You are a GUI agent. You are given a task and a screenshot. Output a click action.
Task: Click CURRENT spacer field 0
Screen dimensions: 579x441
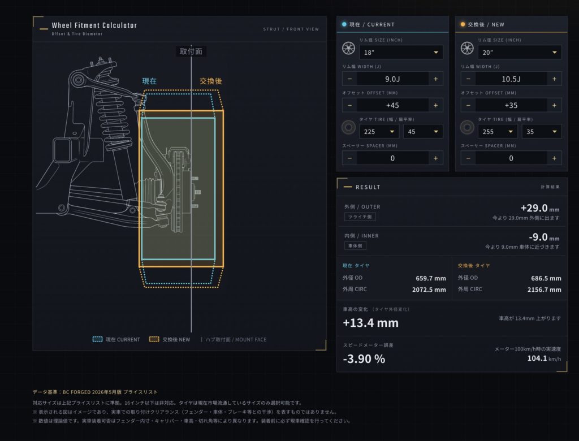[392, 158]
